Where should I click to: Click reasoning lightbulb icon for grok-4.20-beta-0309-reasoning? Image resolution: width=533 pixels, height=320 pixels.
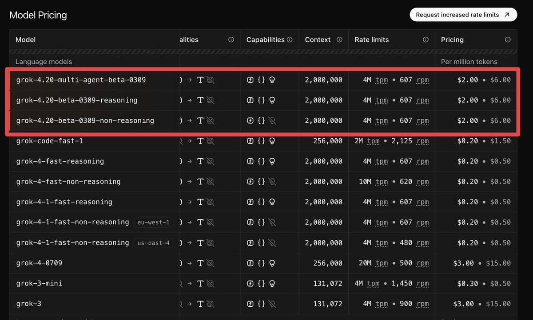(x=272, y=101)
